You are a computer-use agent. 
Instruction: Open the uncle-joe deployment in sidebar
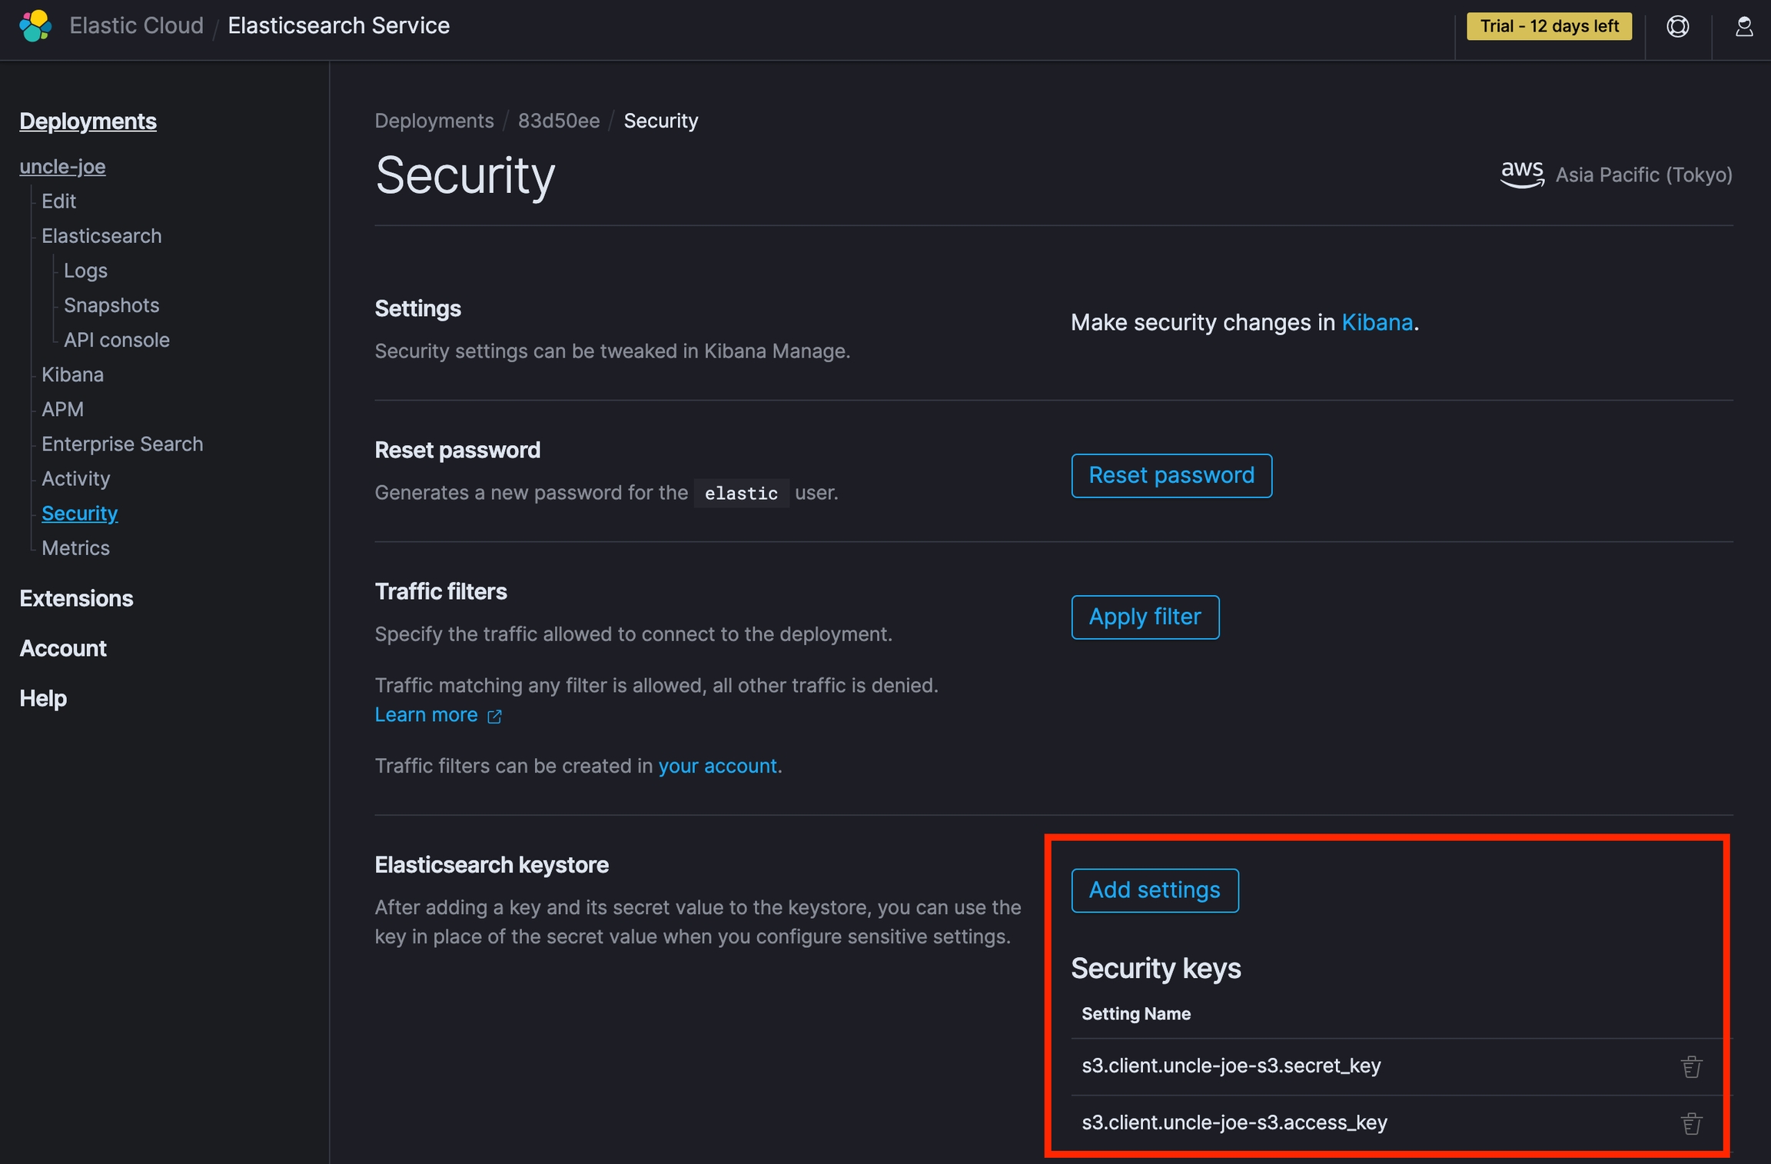(62, 166)
